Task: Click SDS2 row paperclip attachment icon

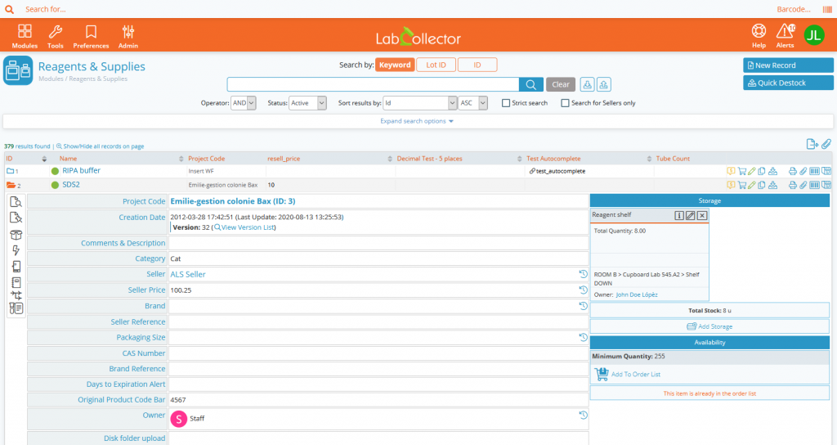Action: click(803, 185)
